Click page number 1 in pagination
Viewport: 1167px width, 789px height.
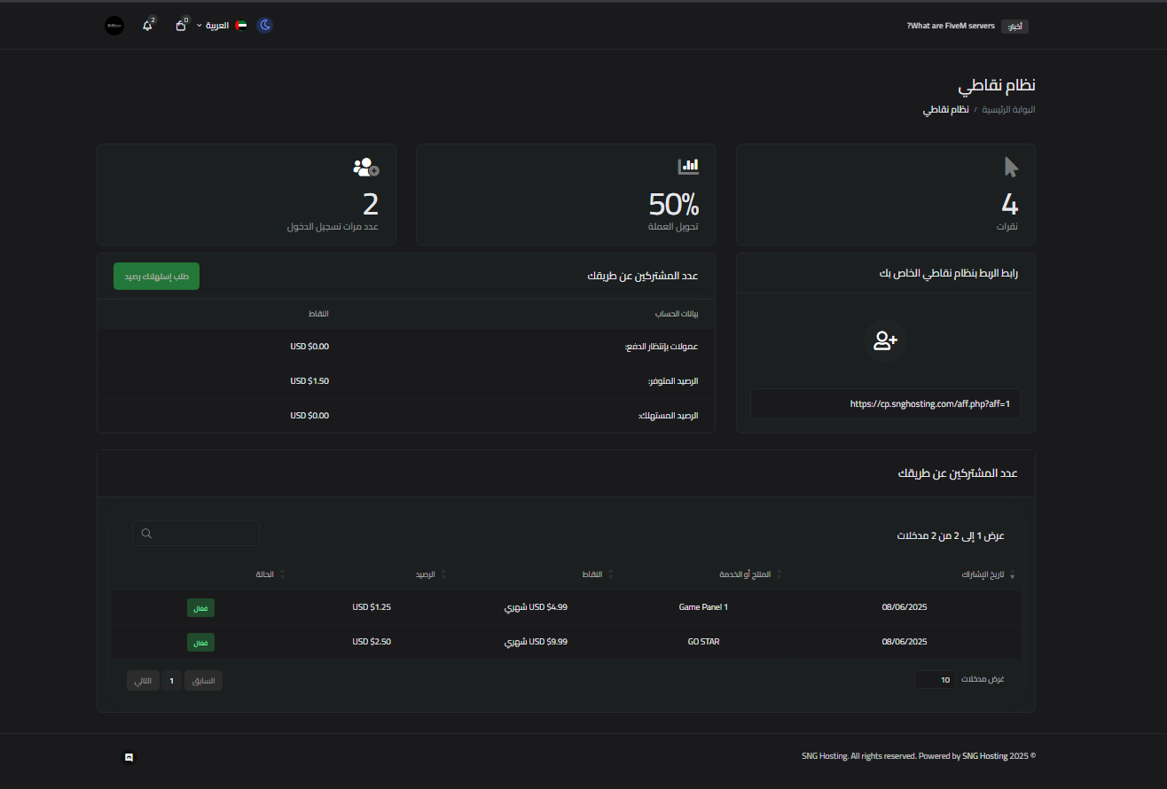pyautogui.click(x=171, y=680)
